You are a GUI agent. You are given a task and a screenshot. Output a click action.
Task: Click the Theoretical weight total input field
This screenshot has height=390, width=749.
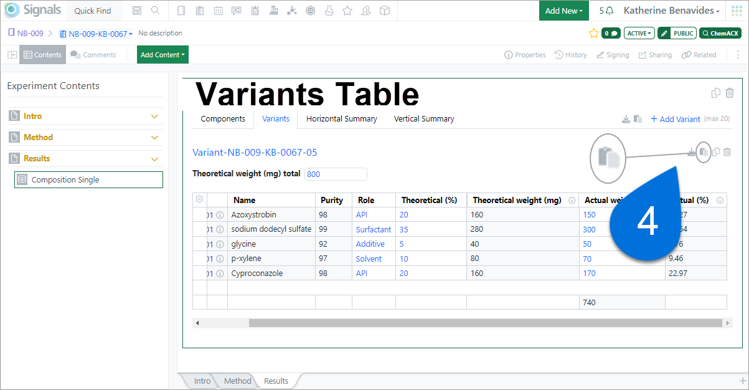pyautogui.click(x=336, y=174)
